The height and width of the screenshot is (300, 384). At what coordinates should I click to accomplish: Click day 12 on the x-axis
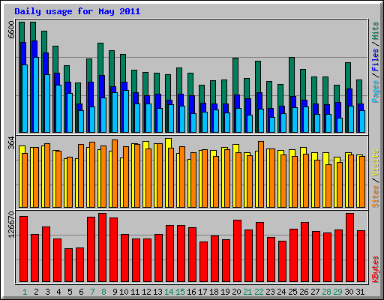click(x=146, y=292)
